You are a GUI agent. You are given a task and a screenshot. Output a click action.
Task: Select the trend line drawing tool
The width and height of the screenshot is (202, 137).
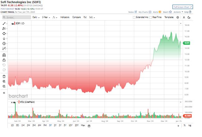pyautogui.click(x=4, y=24)
